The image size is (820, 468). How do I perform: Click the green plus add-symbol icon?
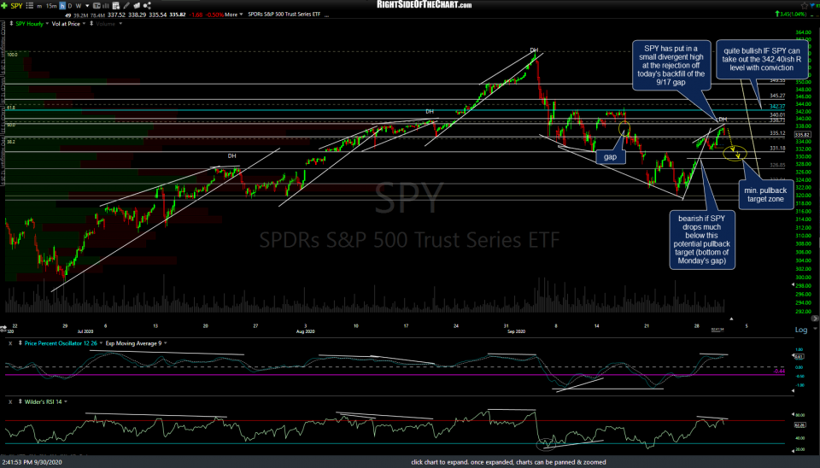(6, 5)
